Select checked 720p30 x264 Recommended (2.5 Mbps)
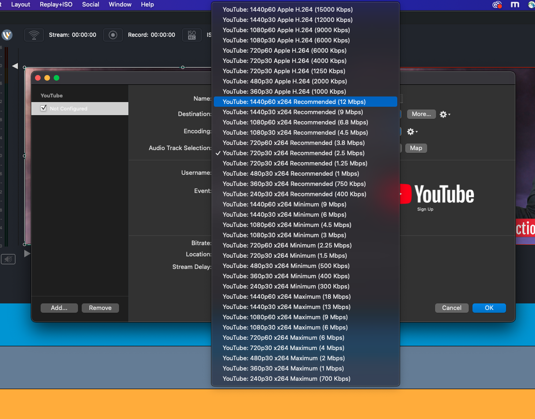Image resolution: width=535 pixels, height=419 pixels. 305,153
